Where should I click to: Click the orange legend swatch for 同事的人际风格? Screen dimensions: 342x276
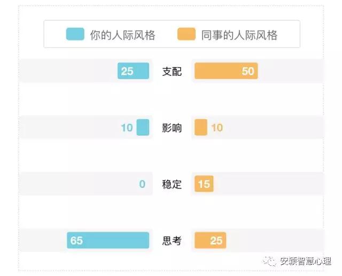click(x=186, y=35)
